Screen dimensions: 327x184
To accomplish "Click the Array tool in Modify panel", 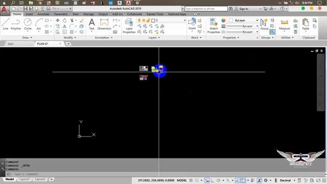I will pos(72,32).
